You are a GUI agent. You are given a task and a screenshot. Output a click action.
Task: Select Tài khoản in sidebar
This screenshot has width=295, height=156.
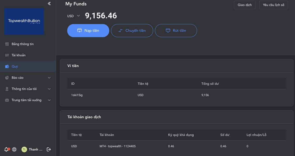coord(18,55)
